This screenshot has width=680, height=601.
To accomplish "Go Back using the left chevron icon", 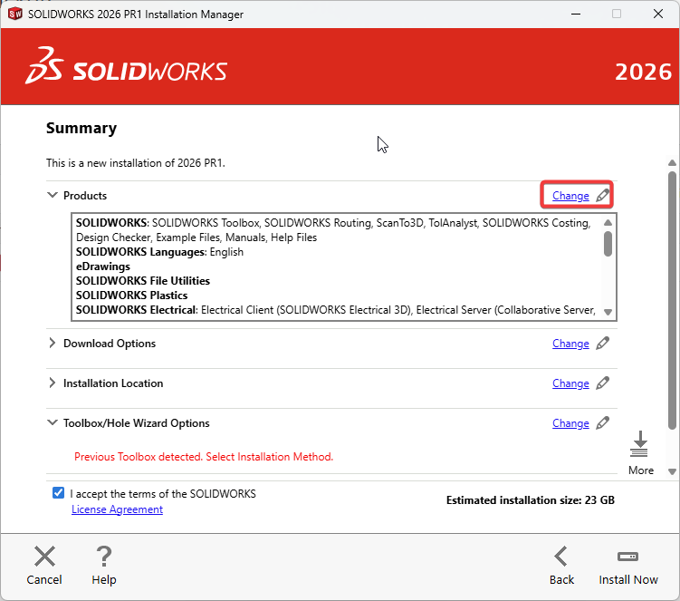I will pyautogui.click(x=560, y=557).
